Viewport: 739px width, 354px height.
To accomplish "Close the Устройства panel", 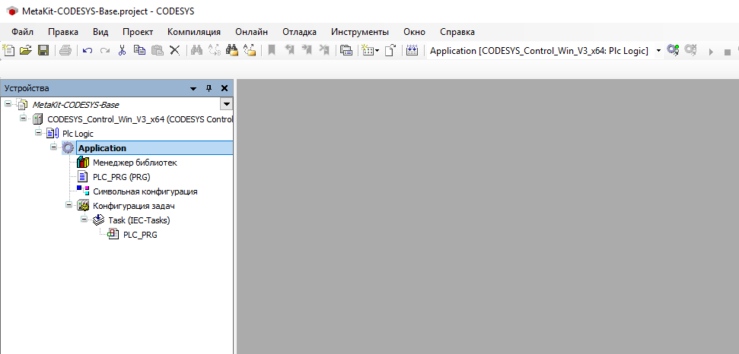I will point(225,88).
